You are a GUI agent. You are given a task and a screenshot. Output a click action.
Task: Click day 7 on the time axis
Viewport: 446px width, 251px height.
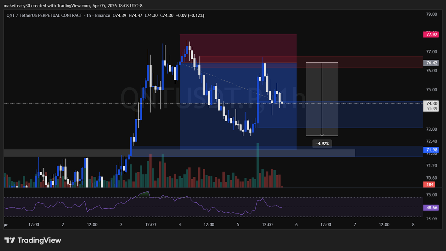[355, 225]
